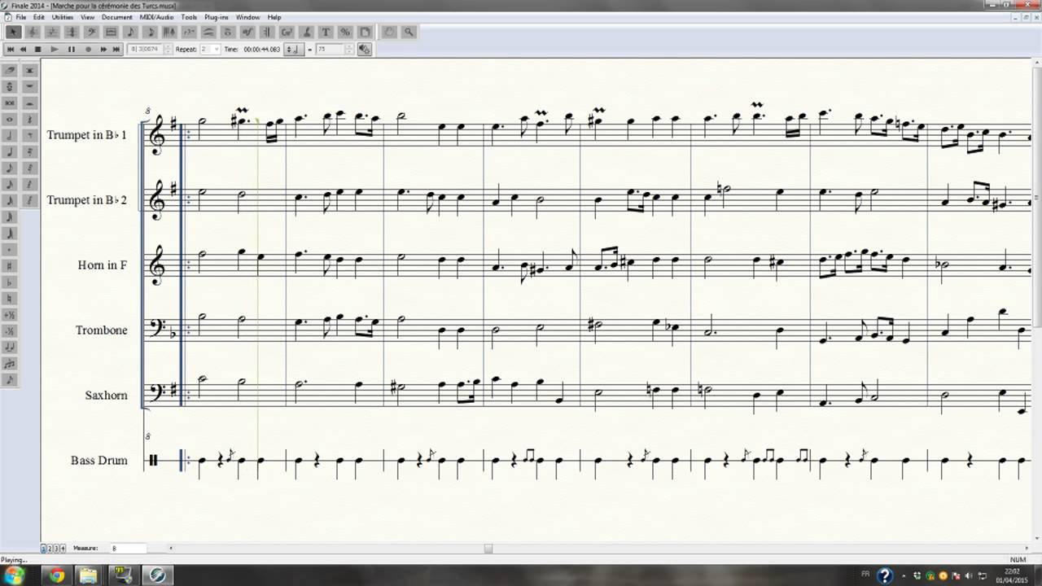Viewport: 1042px width, 586px height.
Task: Open the Edit menu
Action: click(39, 17)
